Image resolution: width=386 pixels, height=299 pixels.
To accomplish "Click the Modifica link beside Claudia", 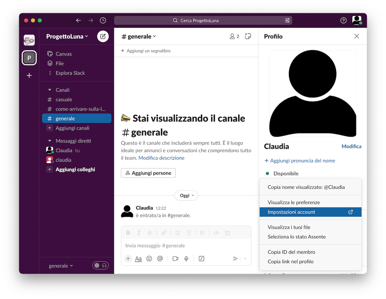I will click(x=351, y=146).
